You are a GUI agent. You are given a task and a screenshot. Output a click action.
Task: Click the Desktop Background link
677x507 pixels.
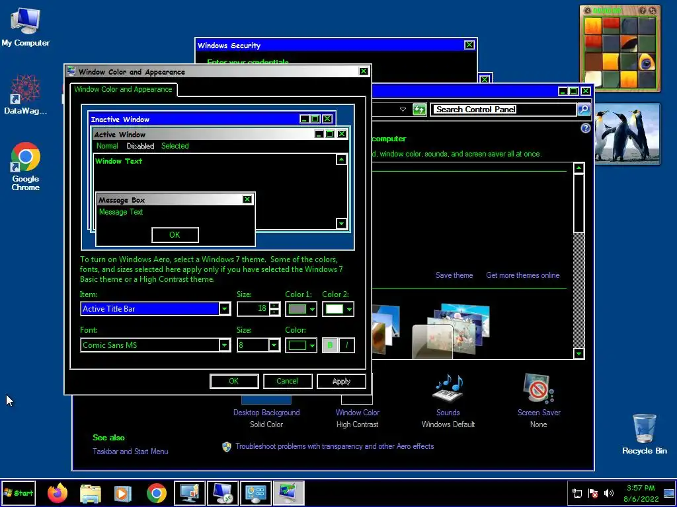(x=266, y=413)
